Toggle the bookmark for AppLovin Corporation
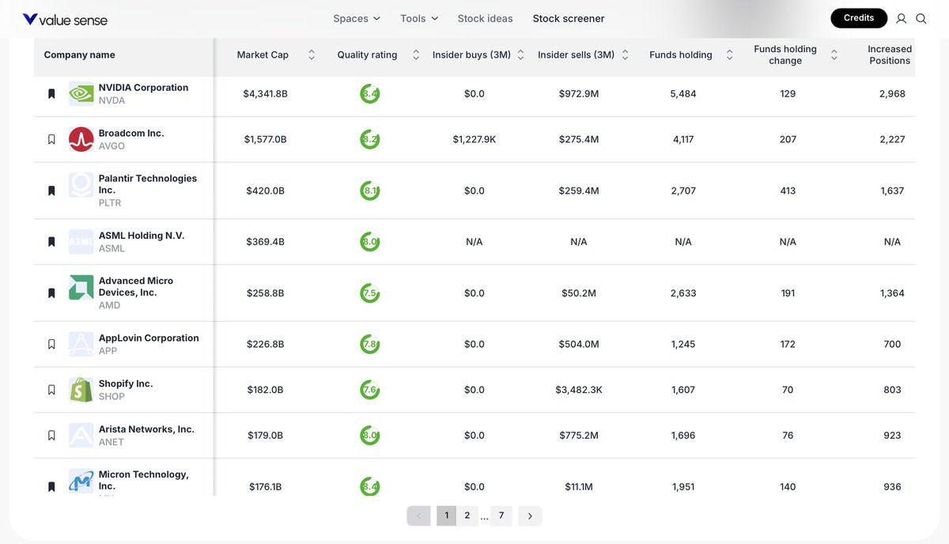Screen dimensions: 949x544 [51, 344]
